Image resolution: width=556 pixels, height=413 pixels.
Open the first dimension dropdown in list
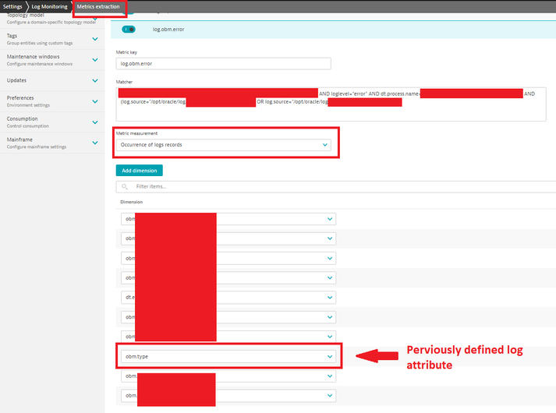pos(228,219)
